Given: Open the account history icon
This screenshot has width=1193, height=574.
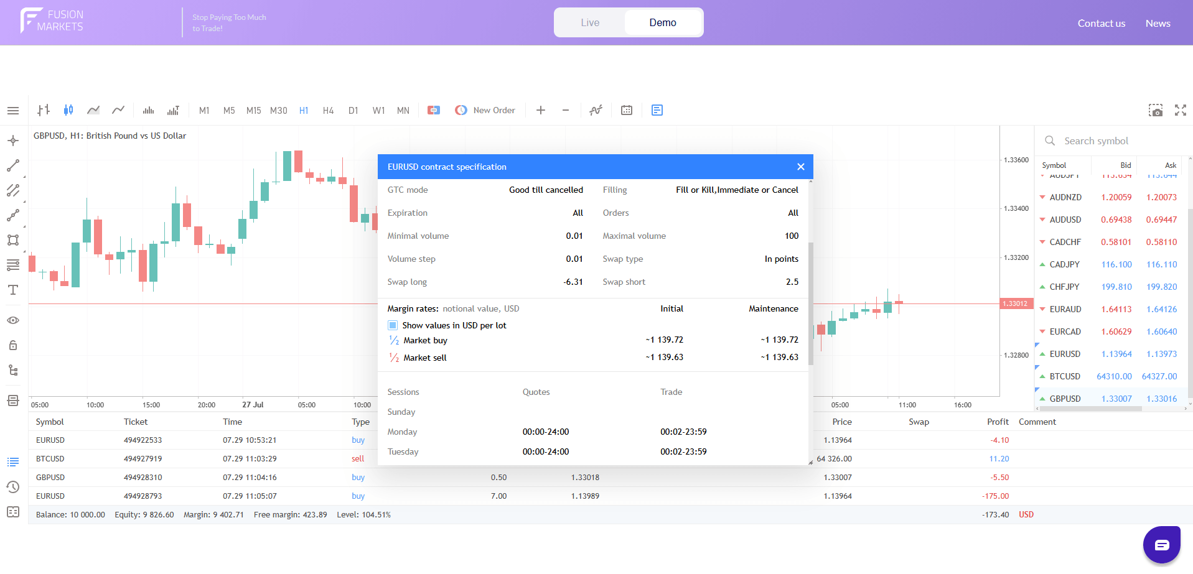Looking at the screenshot, I should [x=13, y=487].
